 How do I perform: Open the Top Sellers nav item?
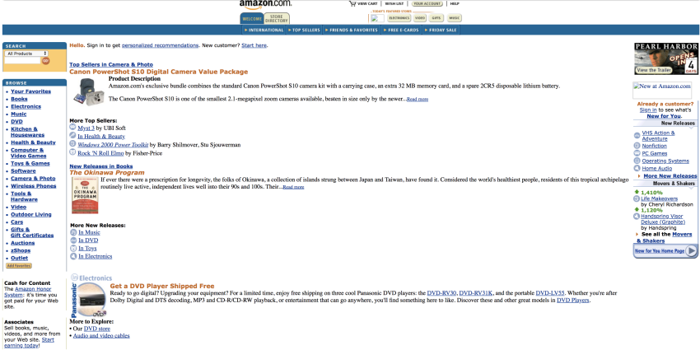click(x=305, y=30)
